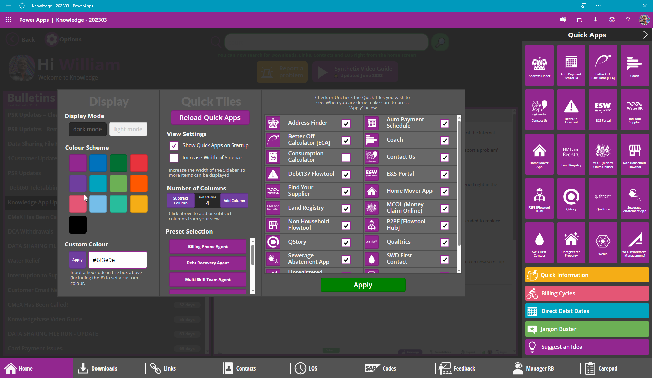Open the QStory quick app tile
The width and height of the screenshot is (653, 379).
tap(571, 199)
